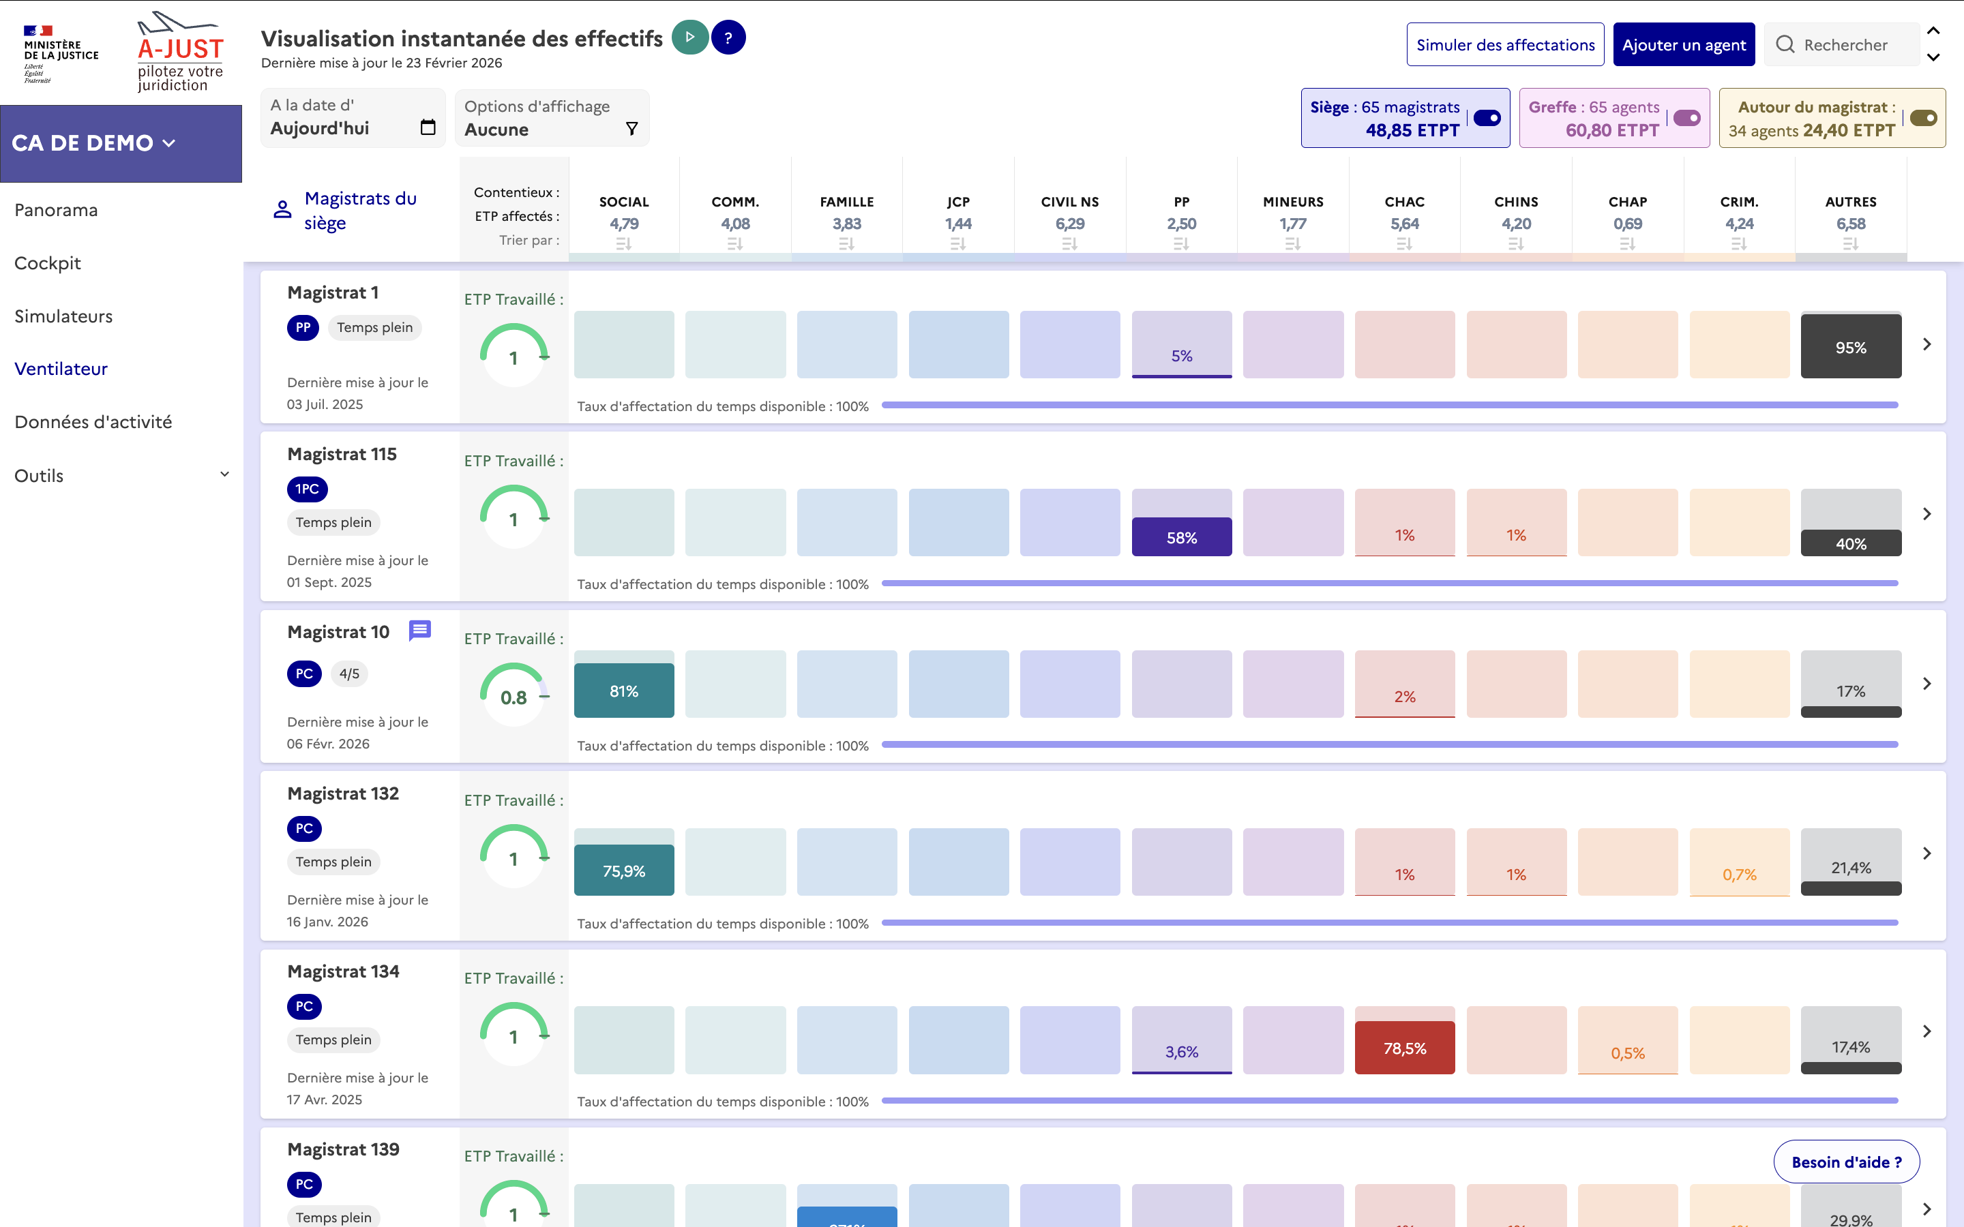Click the blue question mark help icon
Viewport: 1964px width, 1227px height.
pos(728,37)
